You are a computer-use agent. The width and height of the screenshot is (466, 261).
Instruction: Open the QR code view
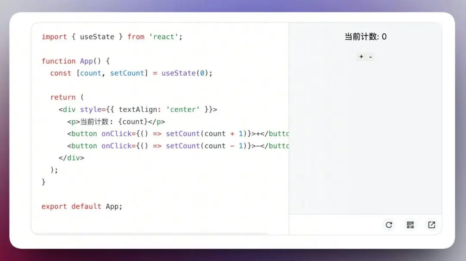point(410,225)
